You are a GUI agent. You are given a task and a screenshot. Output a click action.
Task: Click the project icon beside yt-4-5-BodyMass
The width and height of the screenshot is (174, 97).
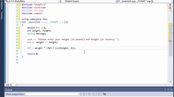[x=7, y=1]
